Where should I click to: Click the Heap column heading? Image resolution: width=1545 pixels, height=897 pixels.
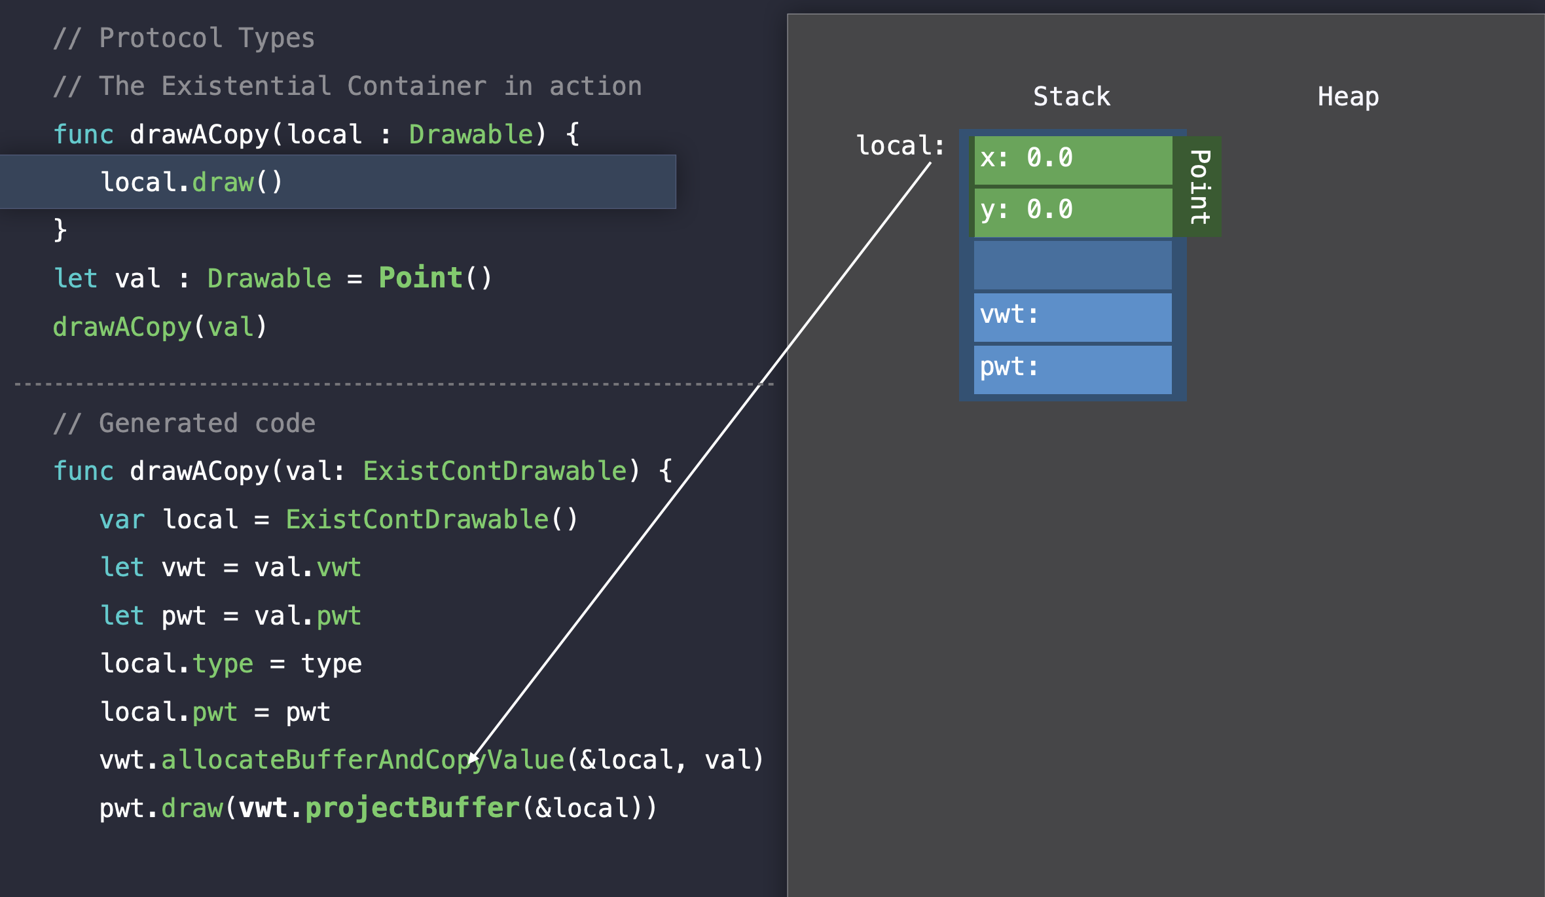(1348, 97)
